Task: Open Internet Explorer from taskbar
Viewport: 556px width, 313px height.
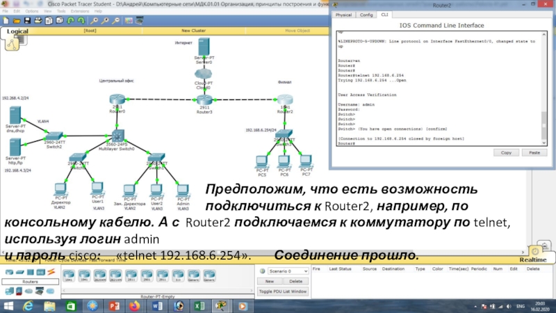Action: 28,306
